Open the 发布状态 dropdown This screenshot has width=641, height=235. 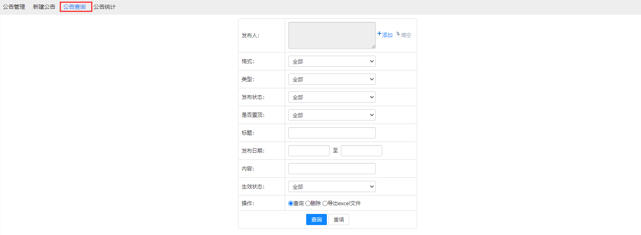[332, 97]
